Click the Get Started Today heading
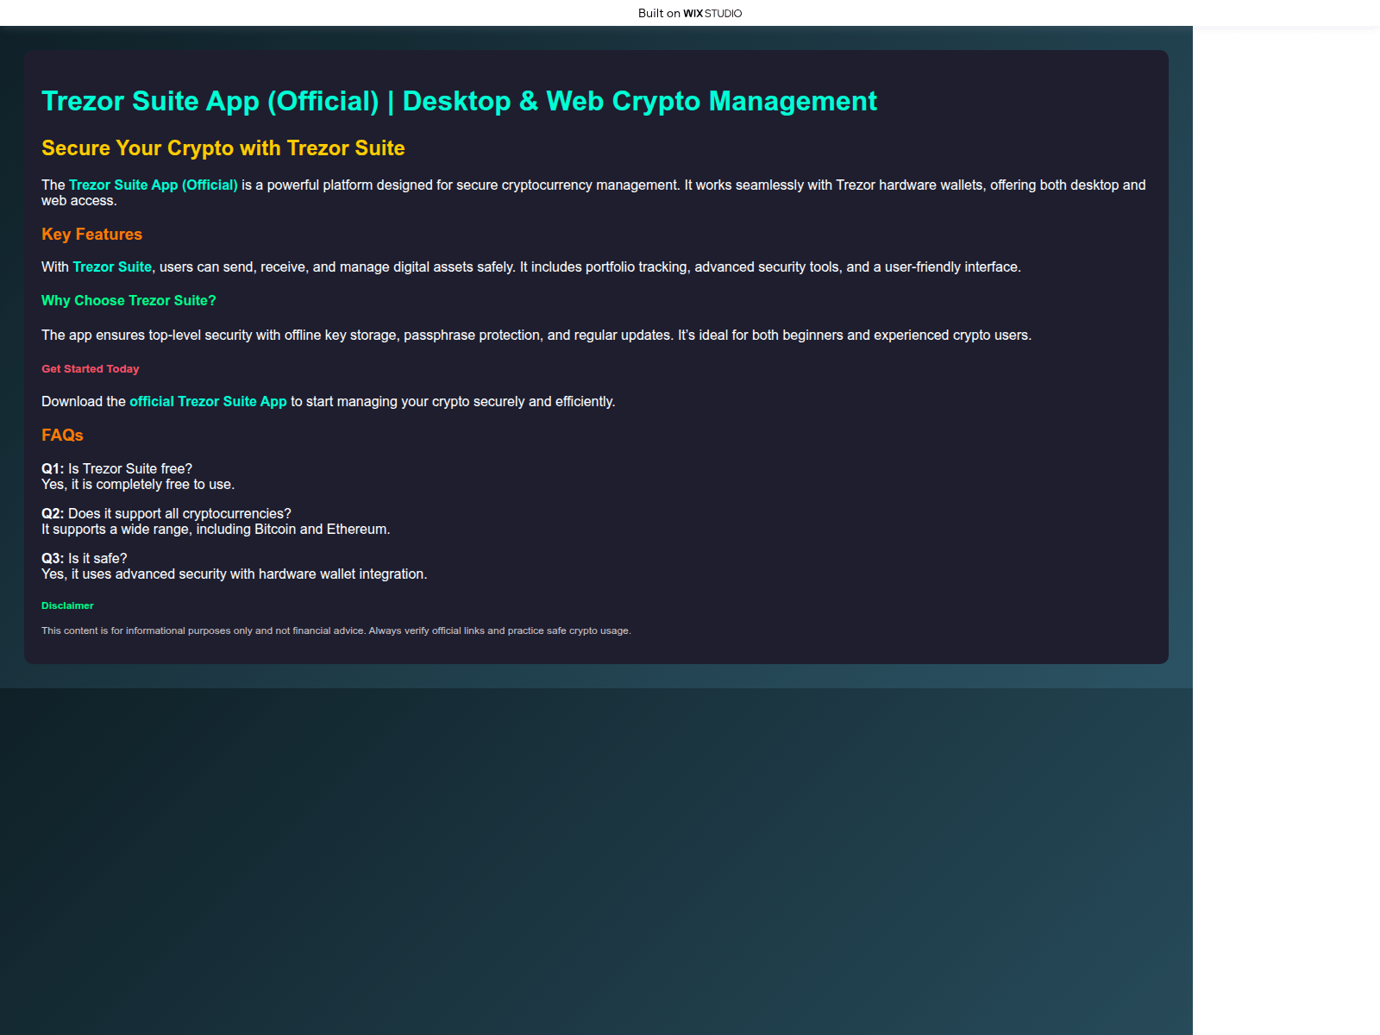This screenshot has height=1035, width=1380. (90, 369)
